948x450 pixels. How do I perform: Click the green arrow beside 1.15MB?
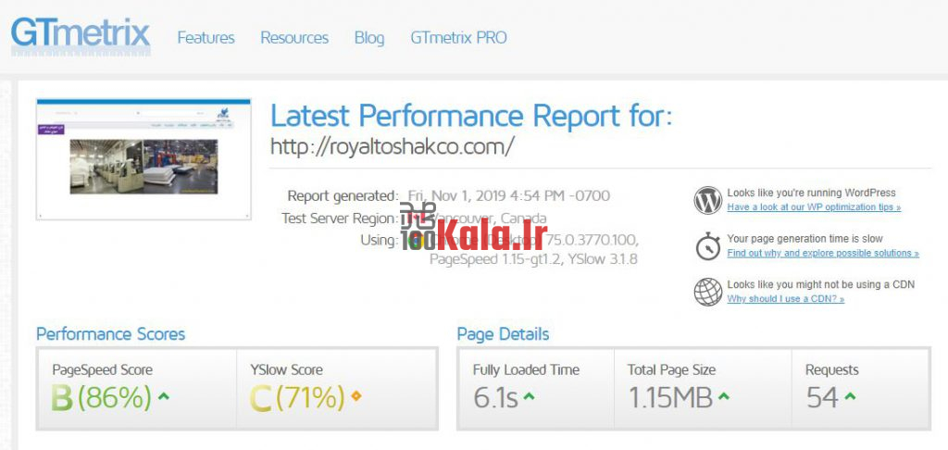coord(724,397)
